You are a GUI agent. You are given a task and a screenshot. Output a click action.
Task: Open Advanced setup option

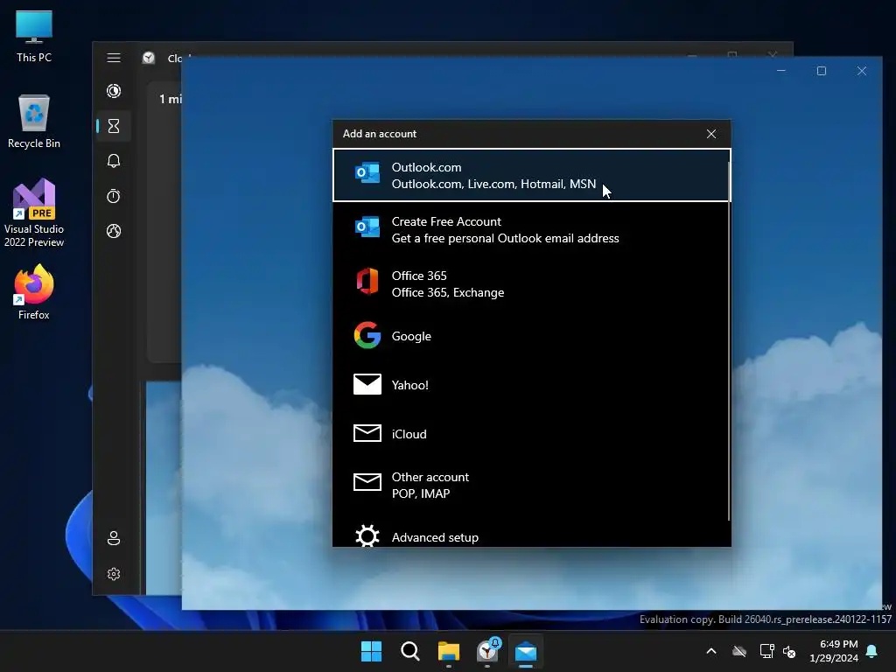[x=531, y=535]
